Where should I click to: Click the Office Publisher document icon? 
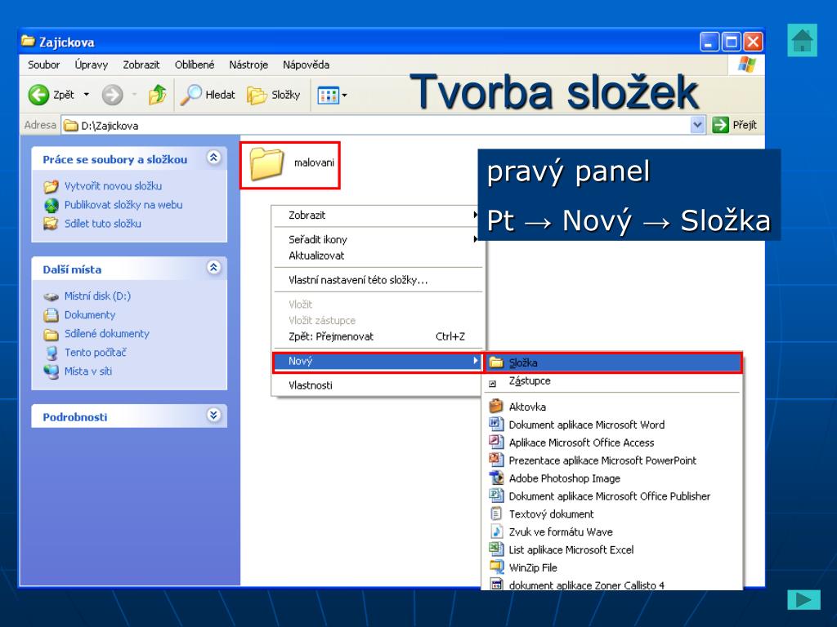click(496, 496)
